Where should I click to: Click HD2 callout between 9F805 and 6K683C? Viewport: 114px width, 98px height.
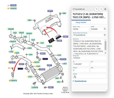[25, 37]
